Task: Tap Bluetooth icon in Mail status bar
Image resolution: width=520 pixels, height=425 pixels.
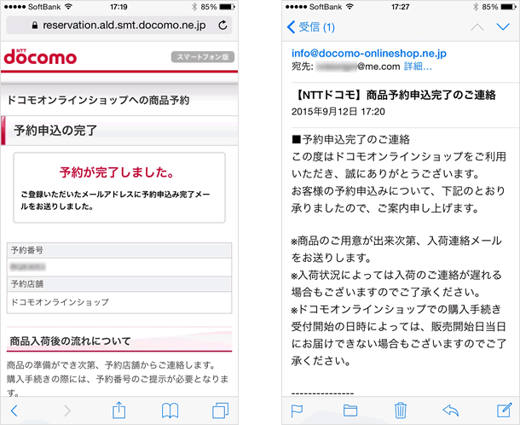Action: tap(476, 7)
